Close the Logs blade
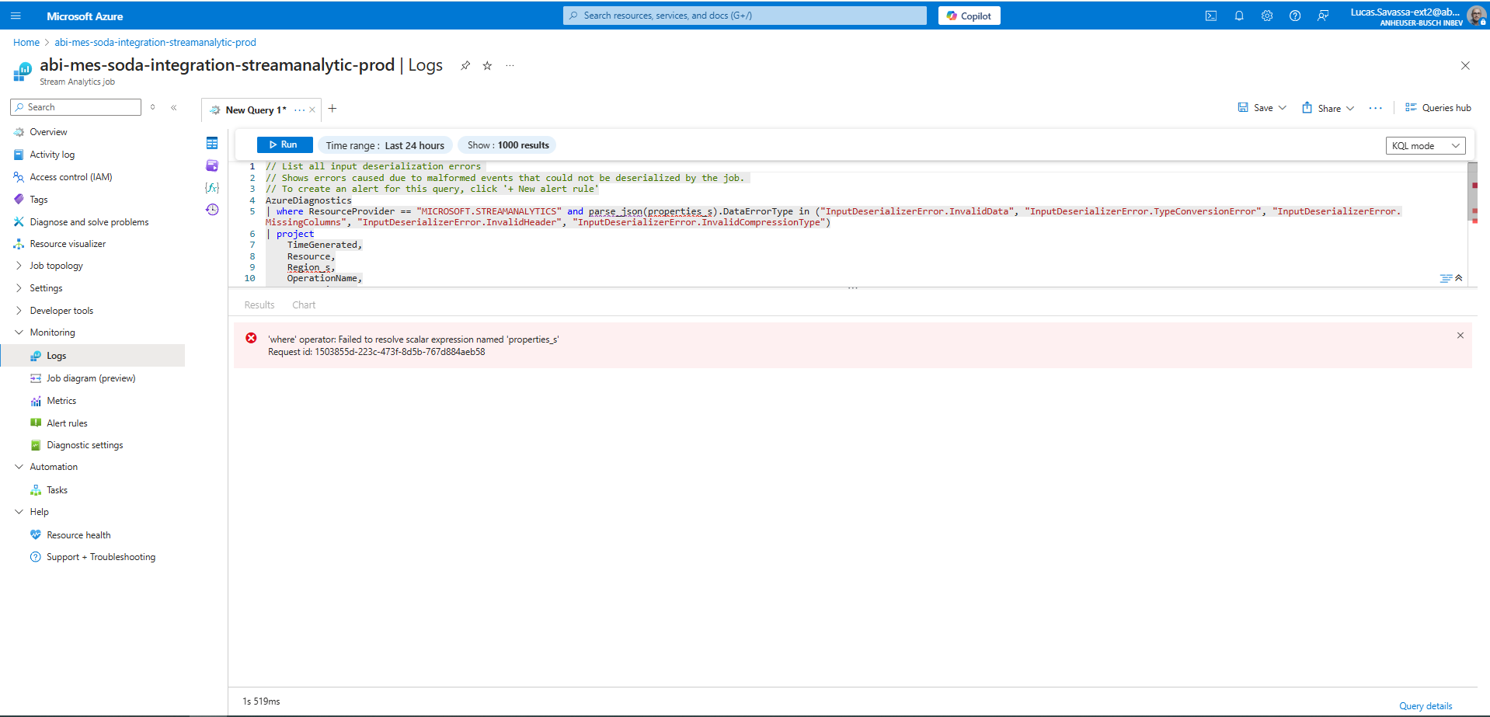1490x717 pixels. pos(1465,66)
